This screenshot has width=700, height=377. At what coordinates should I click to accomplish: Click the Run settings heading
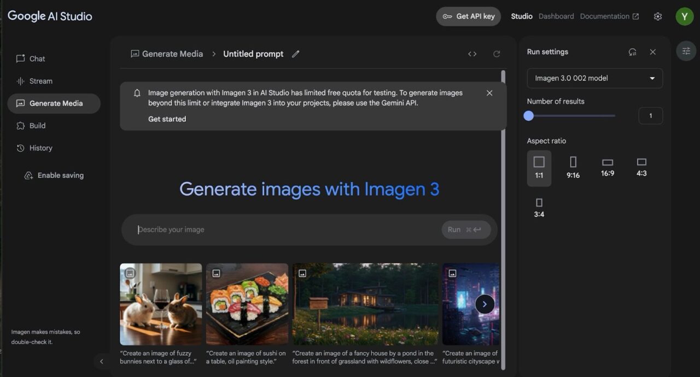547,52
